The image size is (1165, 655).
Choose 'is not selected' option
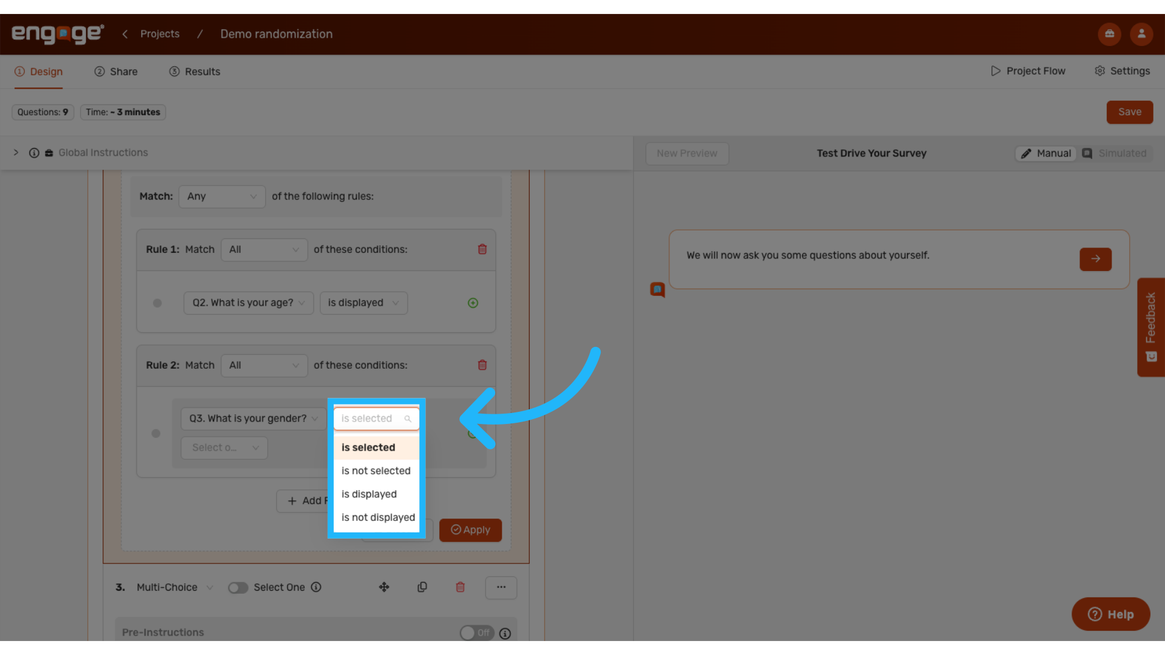click(376, 471)
